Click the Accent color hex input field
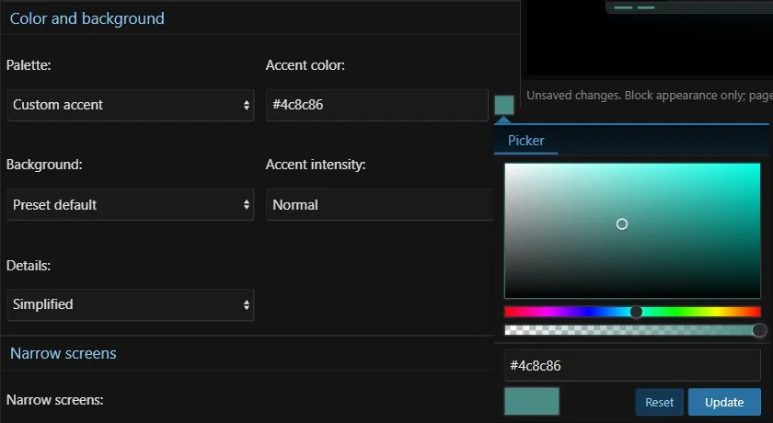Screen dimensions: 773x423 pyautogui.click(x=377, y=105)
